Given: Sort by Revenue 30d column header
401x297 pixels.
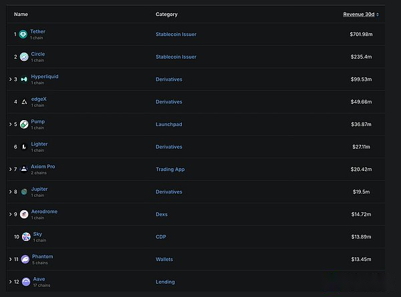Looking at the screenshot, I should click(358, 14).
